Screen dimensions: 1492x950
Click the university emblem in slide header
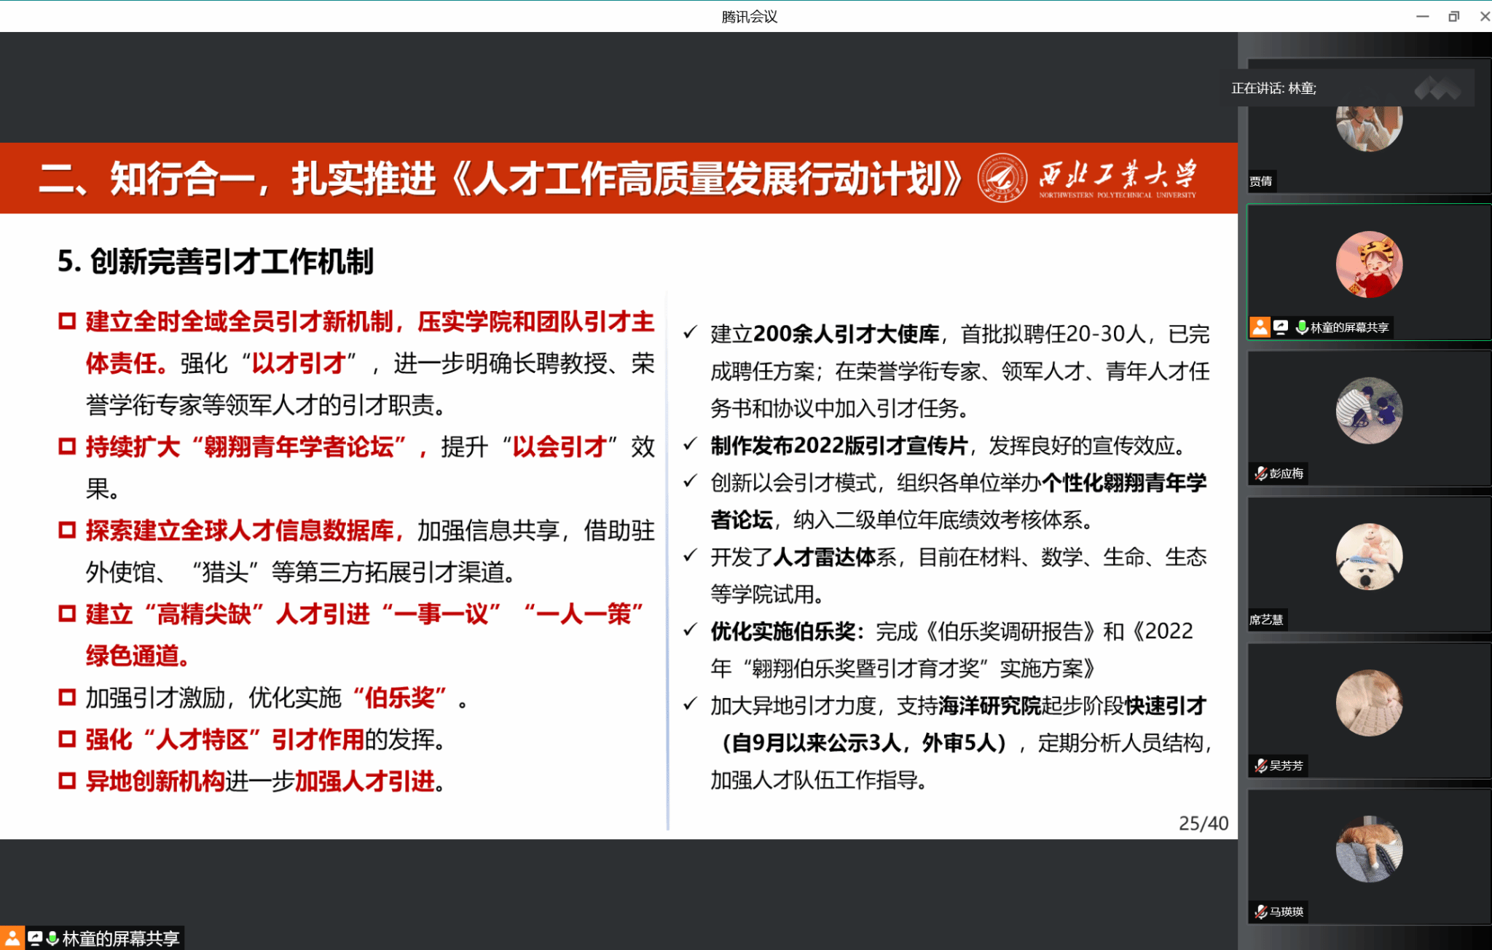click(x=1002, y=178)
